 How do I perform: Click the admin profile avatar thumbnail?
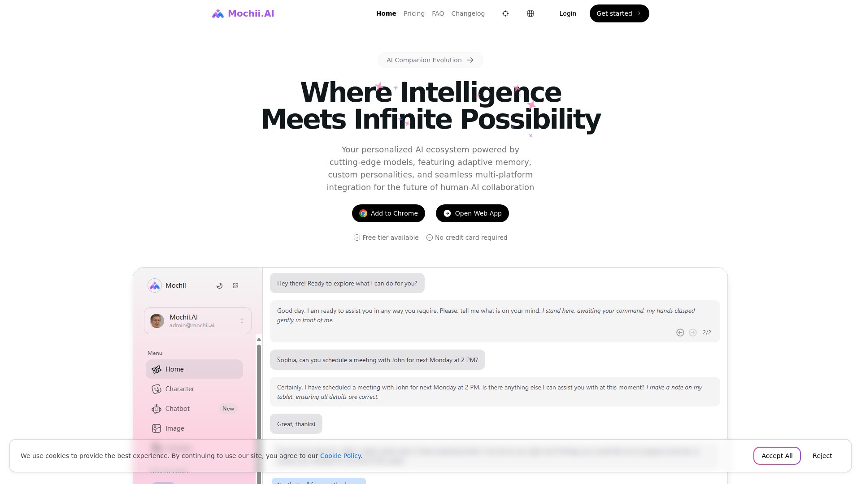pyautogui.click(x=157, y=321)
